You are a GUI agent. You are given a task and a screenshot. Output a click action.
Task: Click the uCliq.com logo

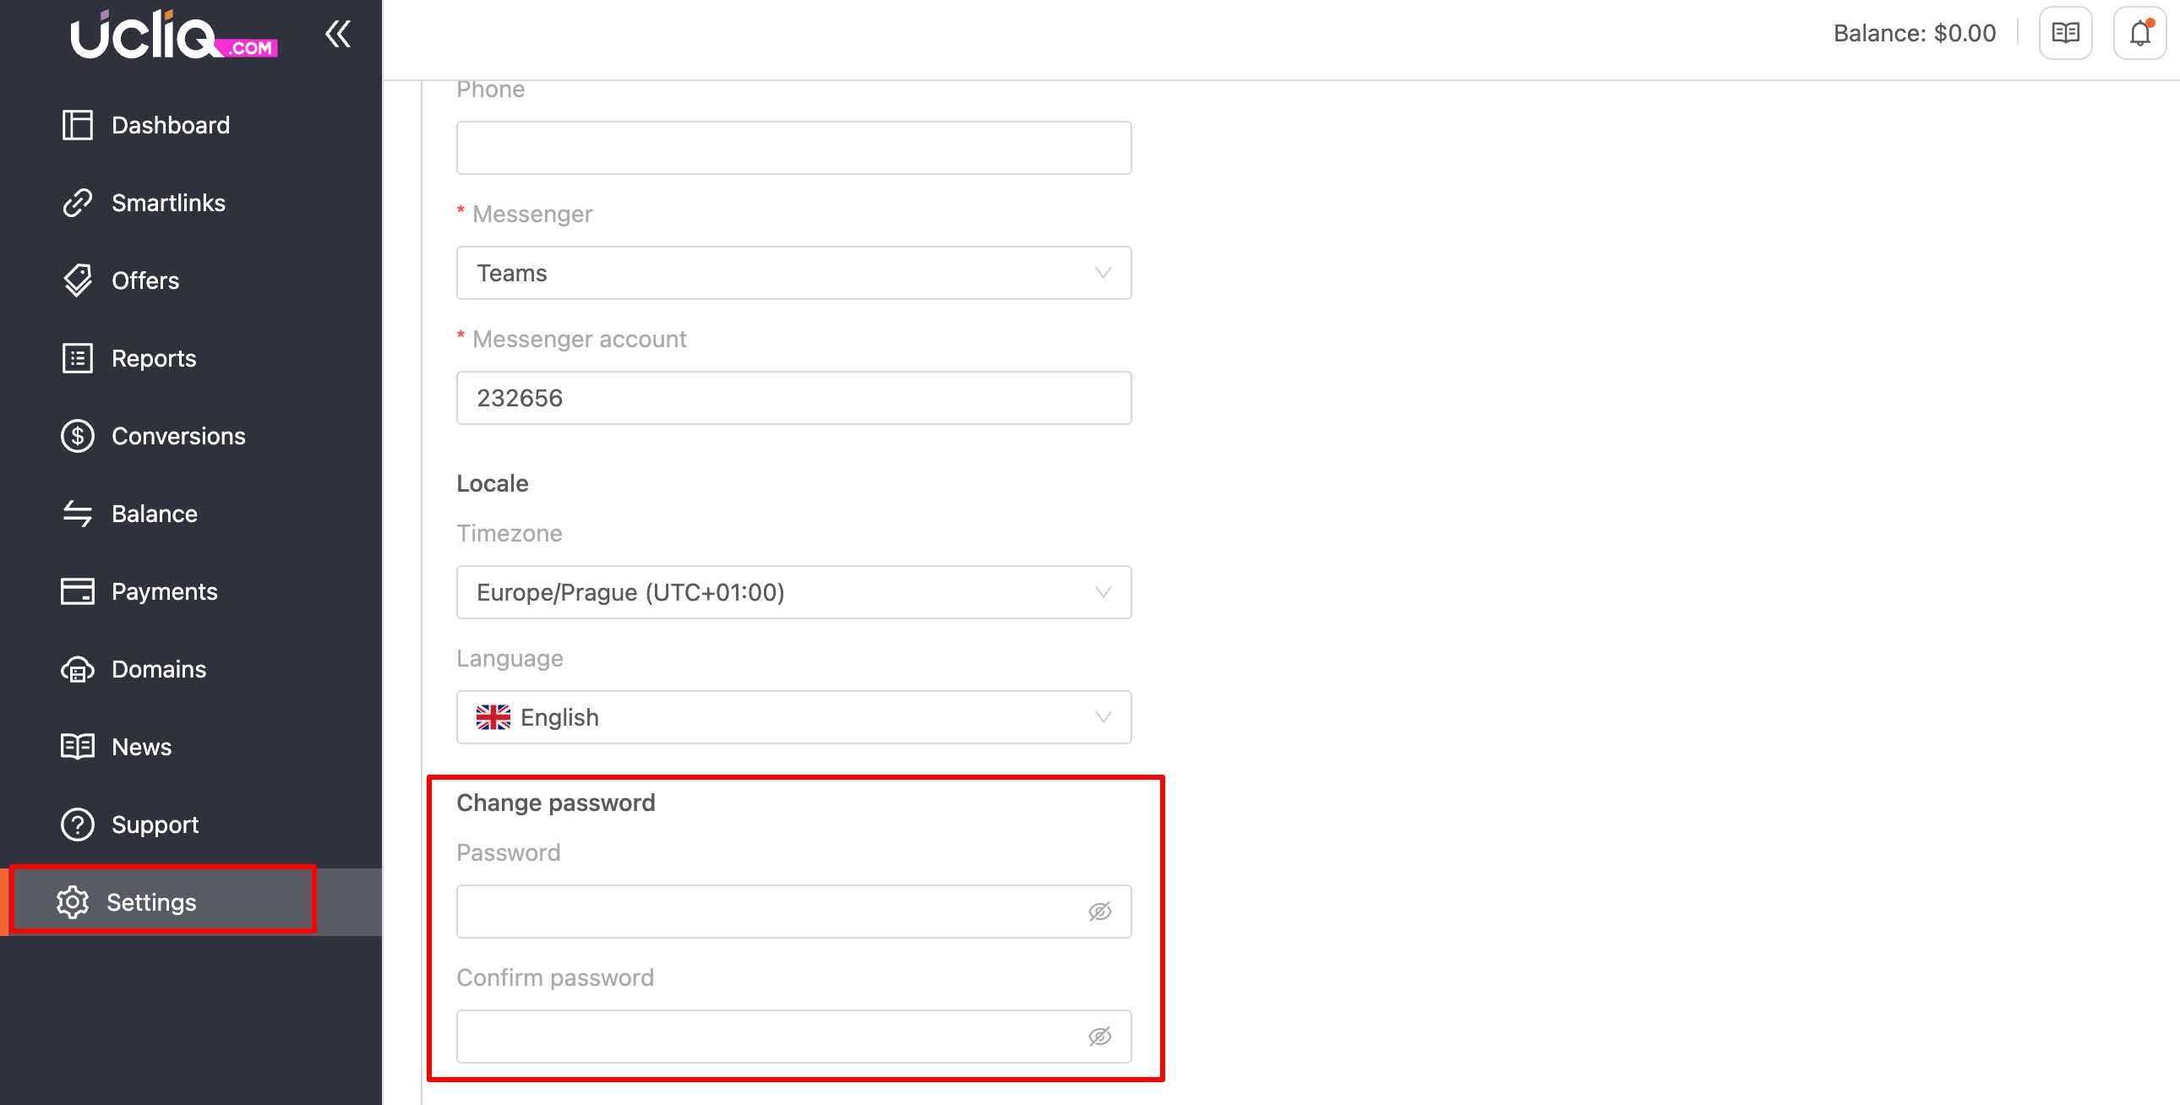click(x=173, y=35)
